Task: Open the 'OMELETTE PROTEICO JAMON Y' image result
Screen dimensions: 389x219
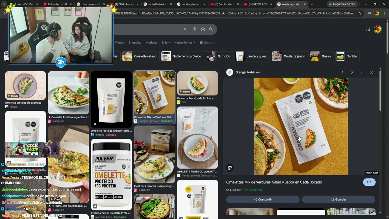Action: pyautogui.click(x=198, y=137)
